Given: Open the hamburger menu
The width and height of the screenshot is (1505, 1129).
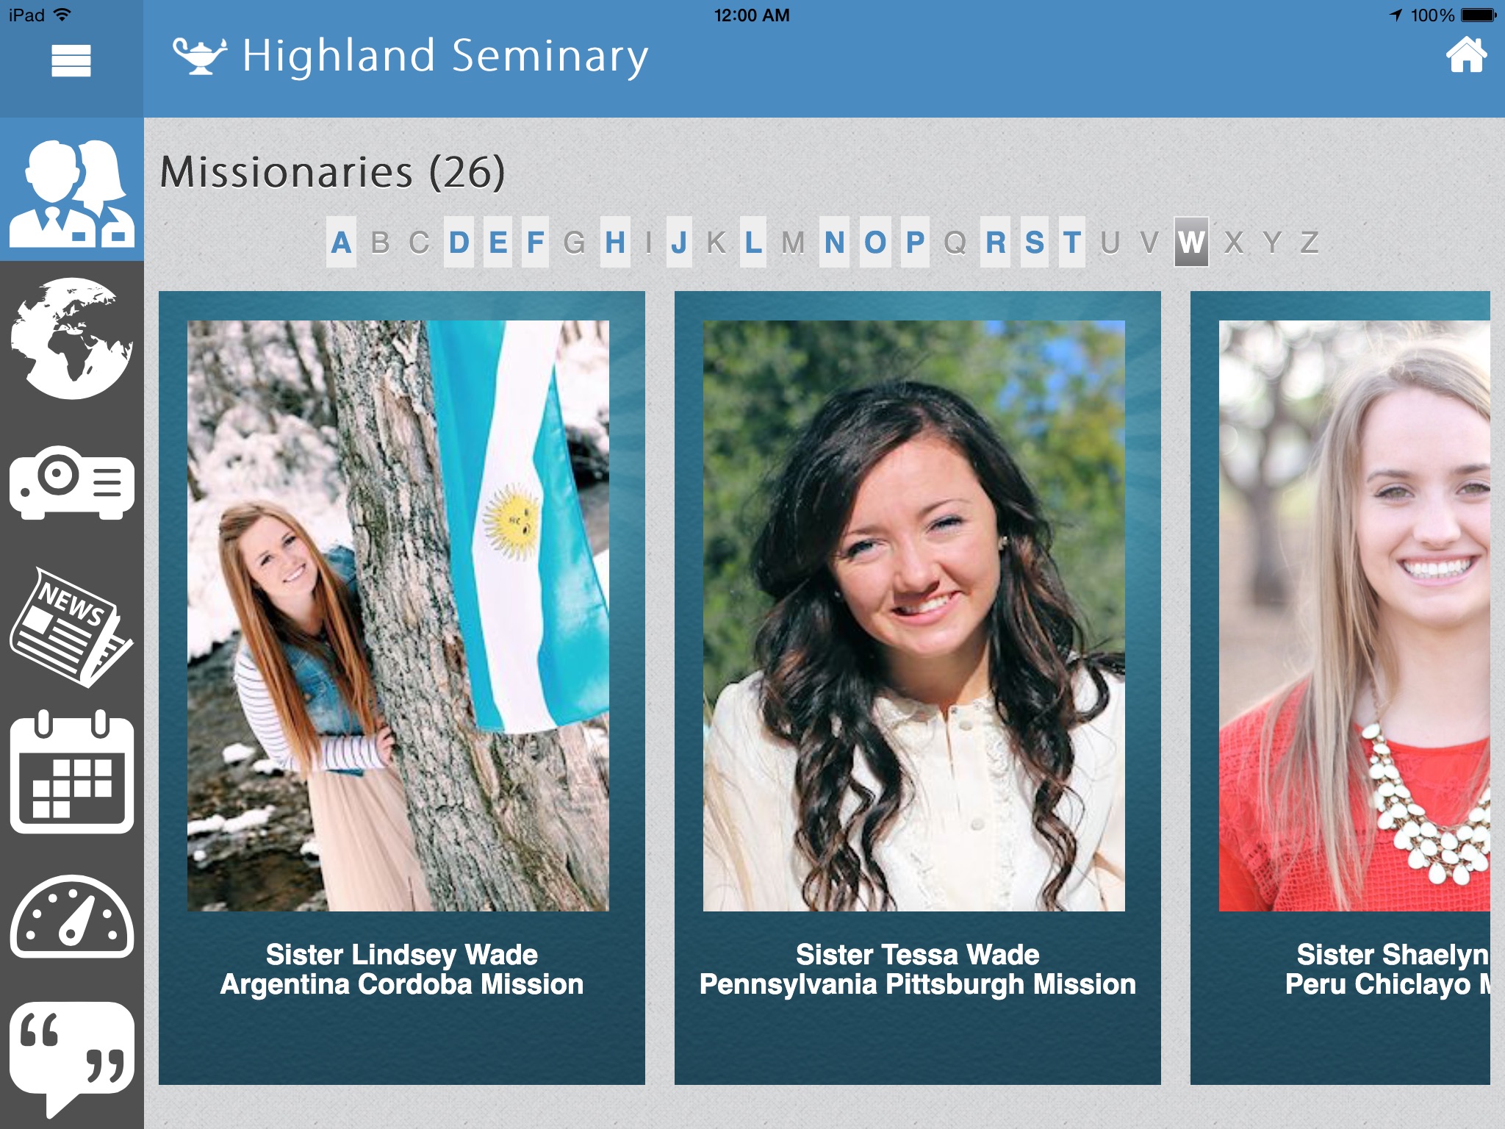Looking at the screenshot, I should pyautogui.click(x=71, y=60).
